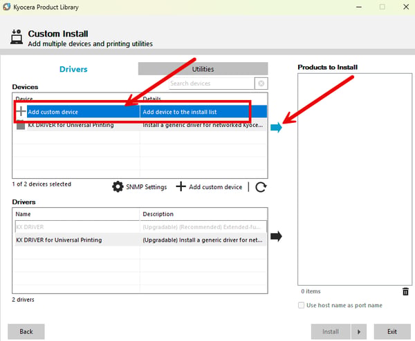The height and width of the screenshot is (341, 415).
Task: Select KX DRIVER for Universal Printing in Drivers list
Action: coord(140,240)
